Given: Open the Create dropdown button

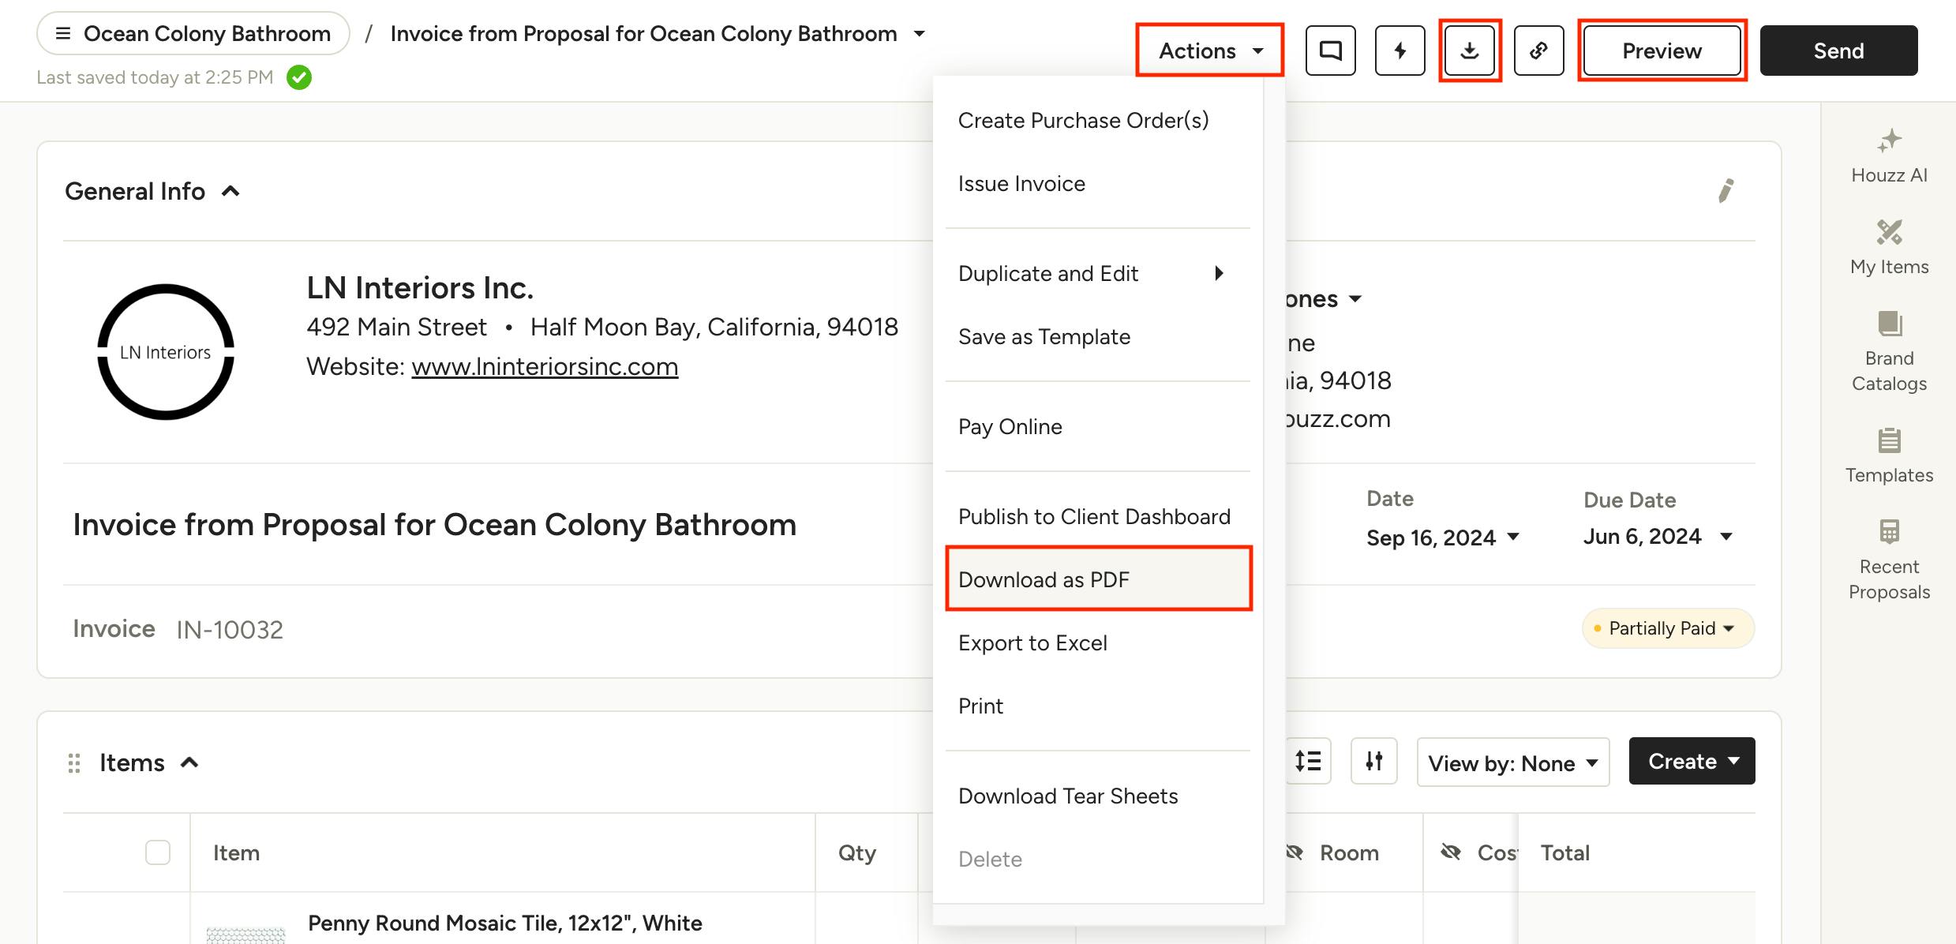Looking at the screenshot, I should click(x=1692, y=761).
